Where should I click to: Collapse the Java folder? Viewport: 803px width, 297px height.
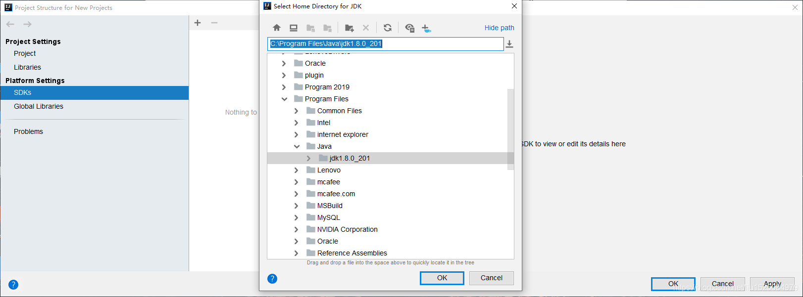click(x=297, y=146)
